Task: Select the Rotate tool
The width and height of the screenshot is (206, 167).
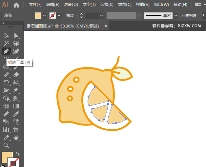Action: [x=6, y=83]
